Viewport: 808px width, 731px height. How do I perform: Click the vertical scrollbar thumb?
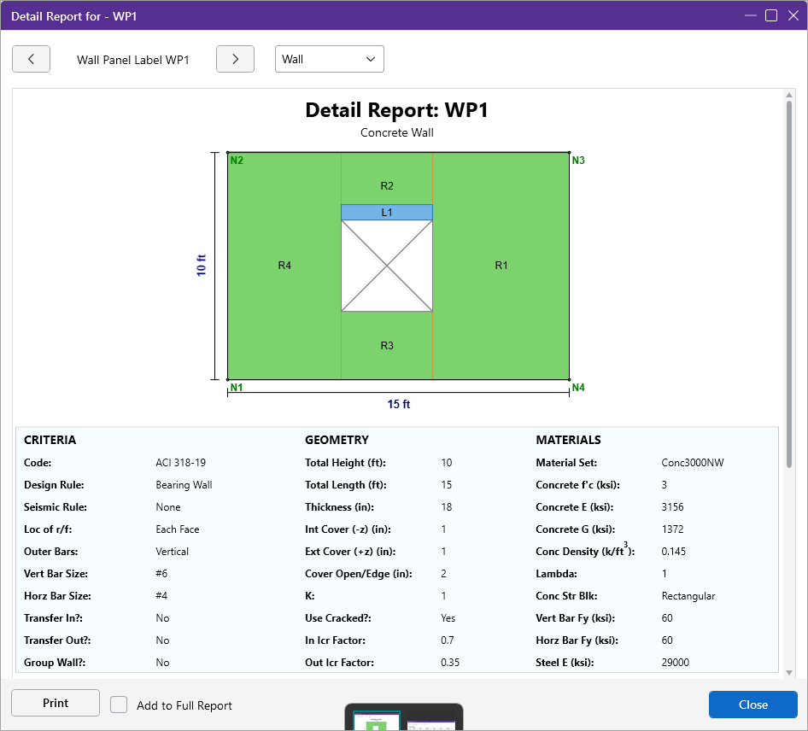(789, 282)
